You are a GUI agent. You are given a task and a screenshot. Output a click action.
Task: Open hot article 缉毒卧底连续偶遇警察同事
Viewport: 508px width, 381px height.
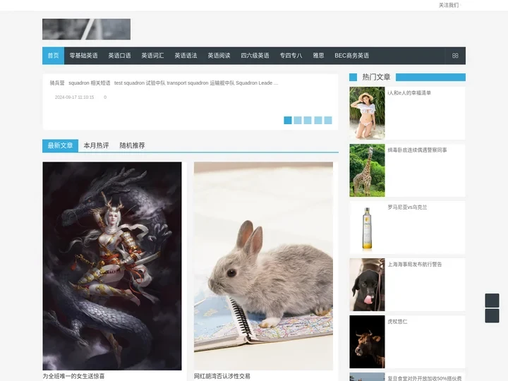(x=417, y=150)
